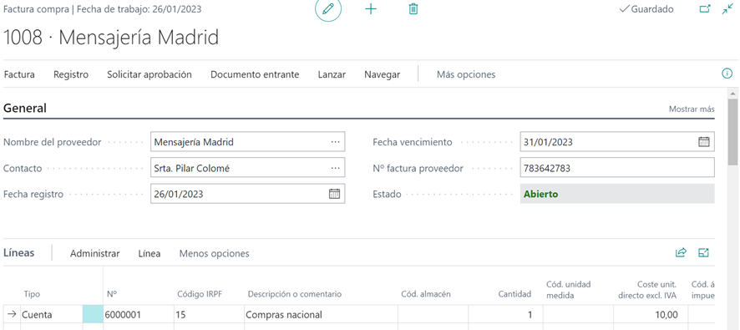
Task: Click the Nº column header
Action: [112, 294]
